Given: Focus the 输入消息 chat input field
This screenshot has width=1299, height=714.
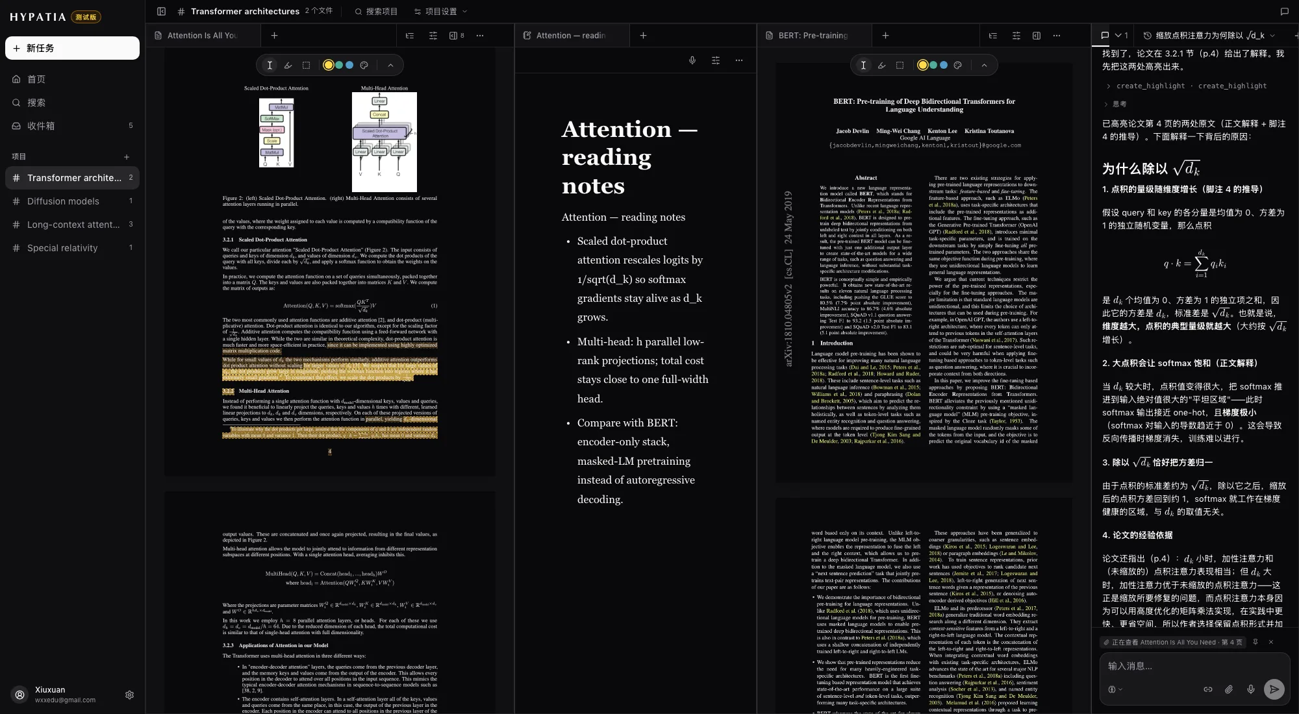Looking at the screenshot, I should coord(1194,666).
